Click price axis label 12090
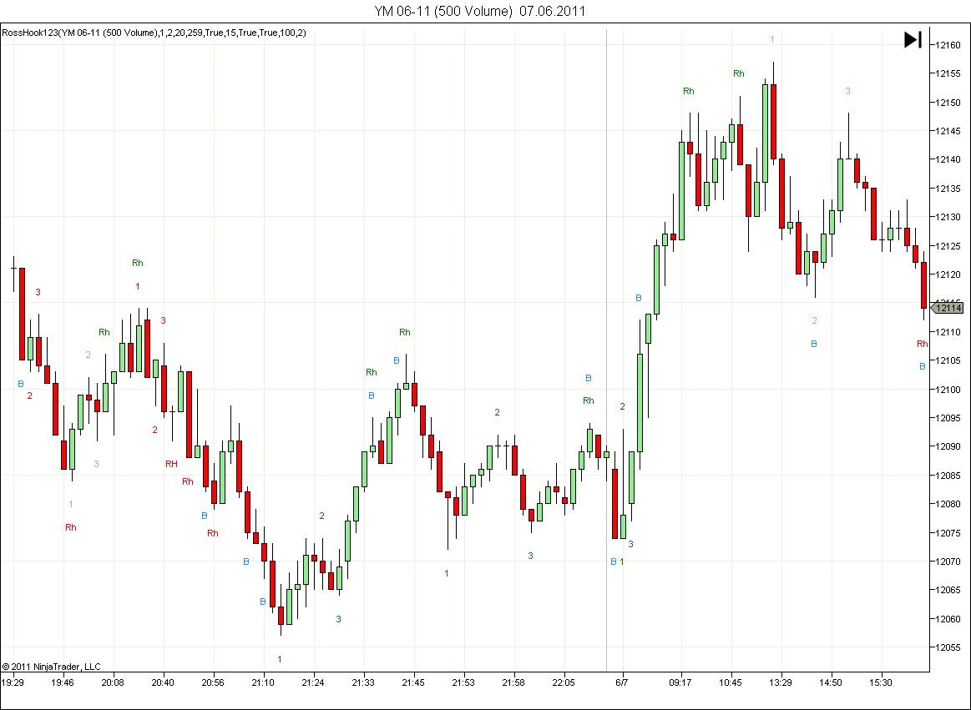971x710 pixels. (948, 446)
